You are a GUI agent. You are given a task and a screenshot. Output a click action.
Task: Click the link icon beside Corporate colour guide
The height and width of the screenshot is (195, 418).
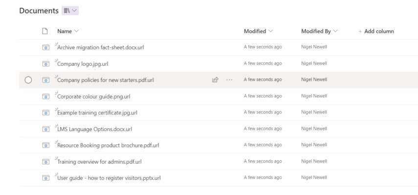tap(46, 96)
